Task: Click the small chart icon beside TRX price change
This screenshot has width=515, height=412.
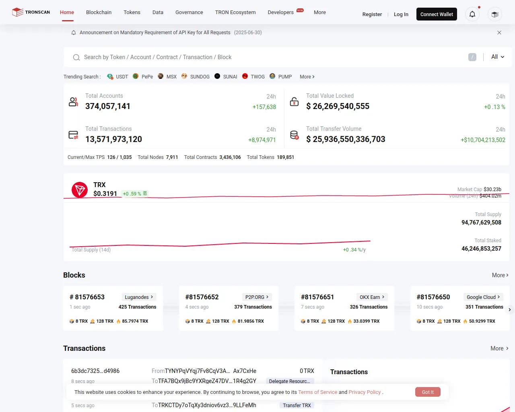Action: (145, 194)
